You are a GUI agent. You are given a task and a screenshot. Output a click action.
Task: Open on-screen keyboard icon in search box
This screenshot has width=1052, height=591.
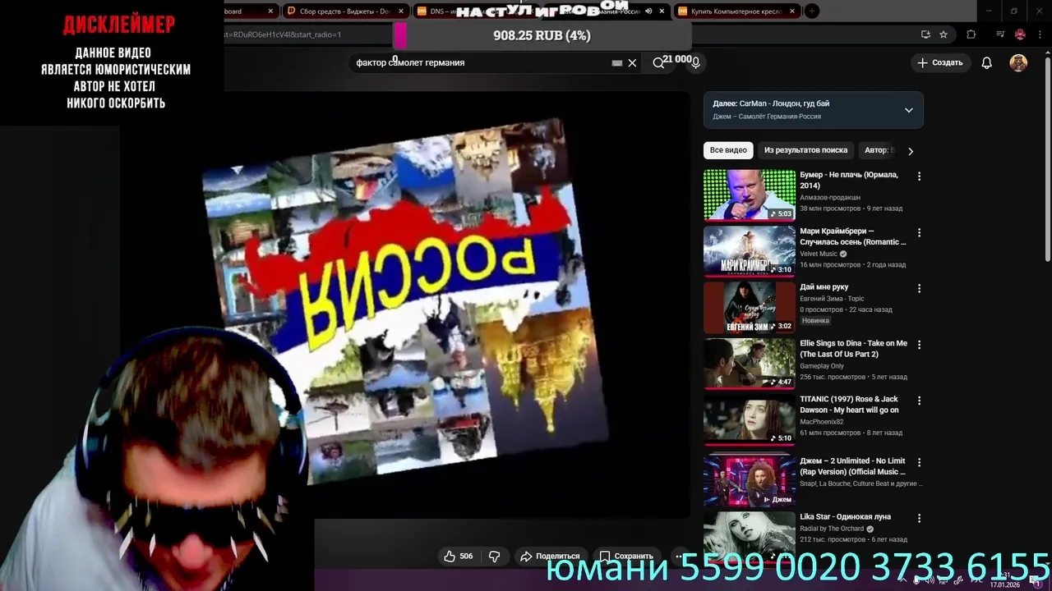(617, 62)
